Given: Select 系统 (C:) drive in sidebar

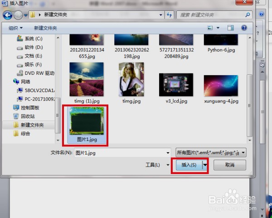Looking at the screenshot, I should click(29, 39).
